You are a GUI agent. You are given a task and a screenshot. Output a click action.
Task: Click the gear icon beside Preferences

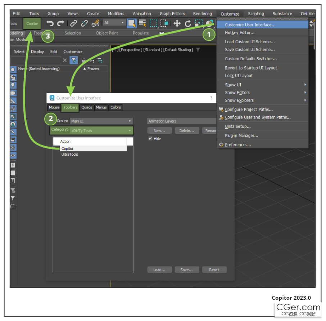tap(221, 144)
